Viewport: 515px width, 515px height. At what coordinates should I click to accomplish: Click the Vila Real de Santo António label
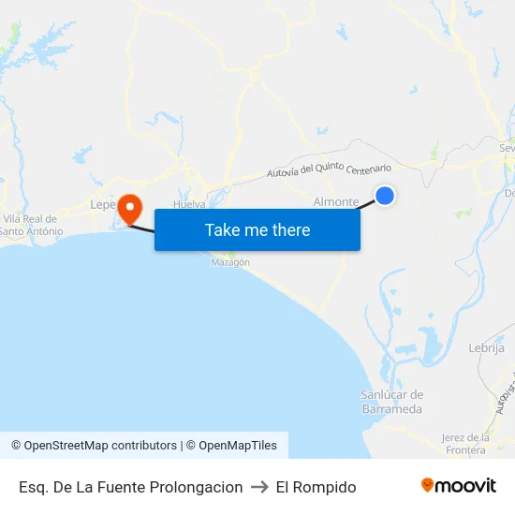pyautogui.click(x=32, y=225)
